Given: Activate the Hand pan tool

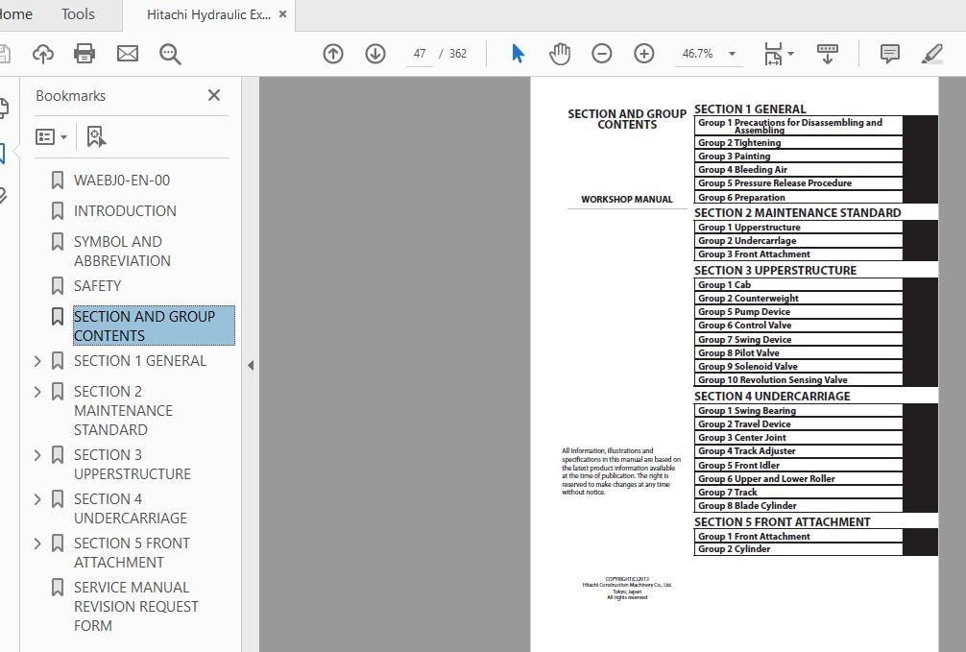Looking at the screenshot, I should point(560,54).
